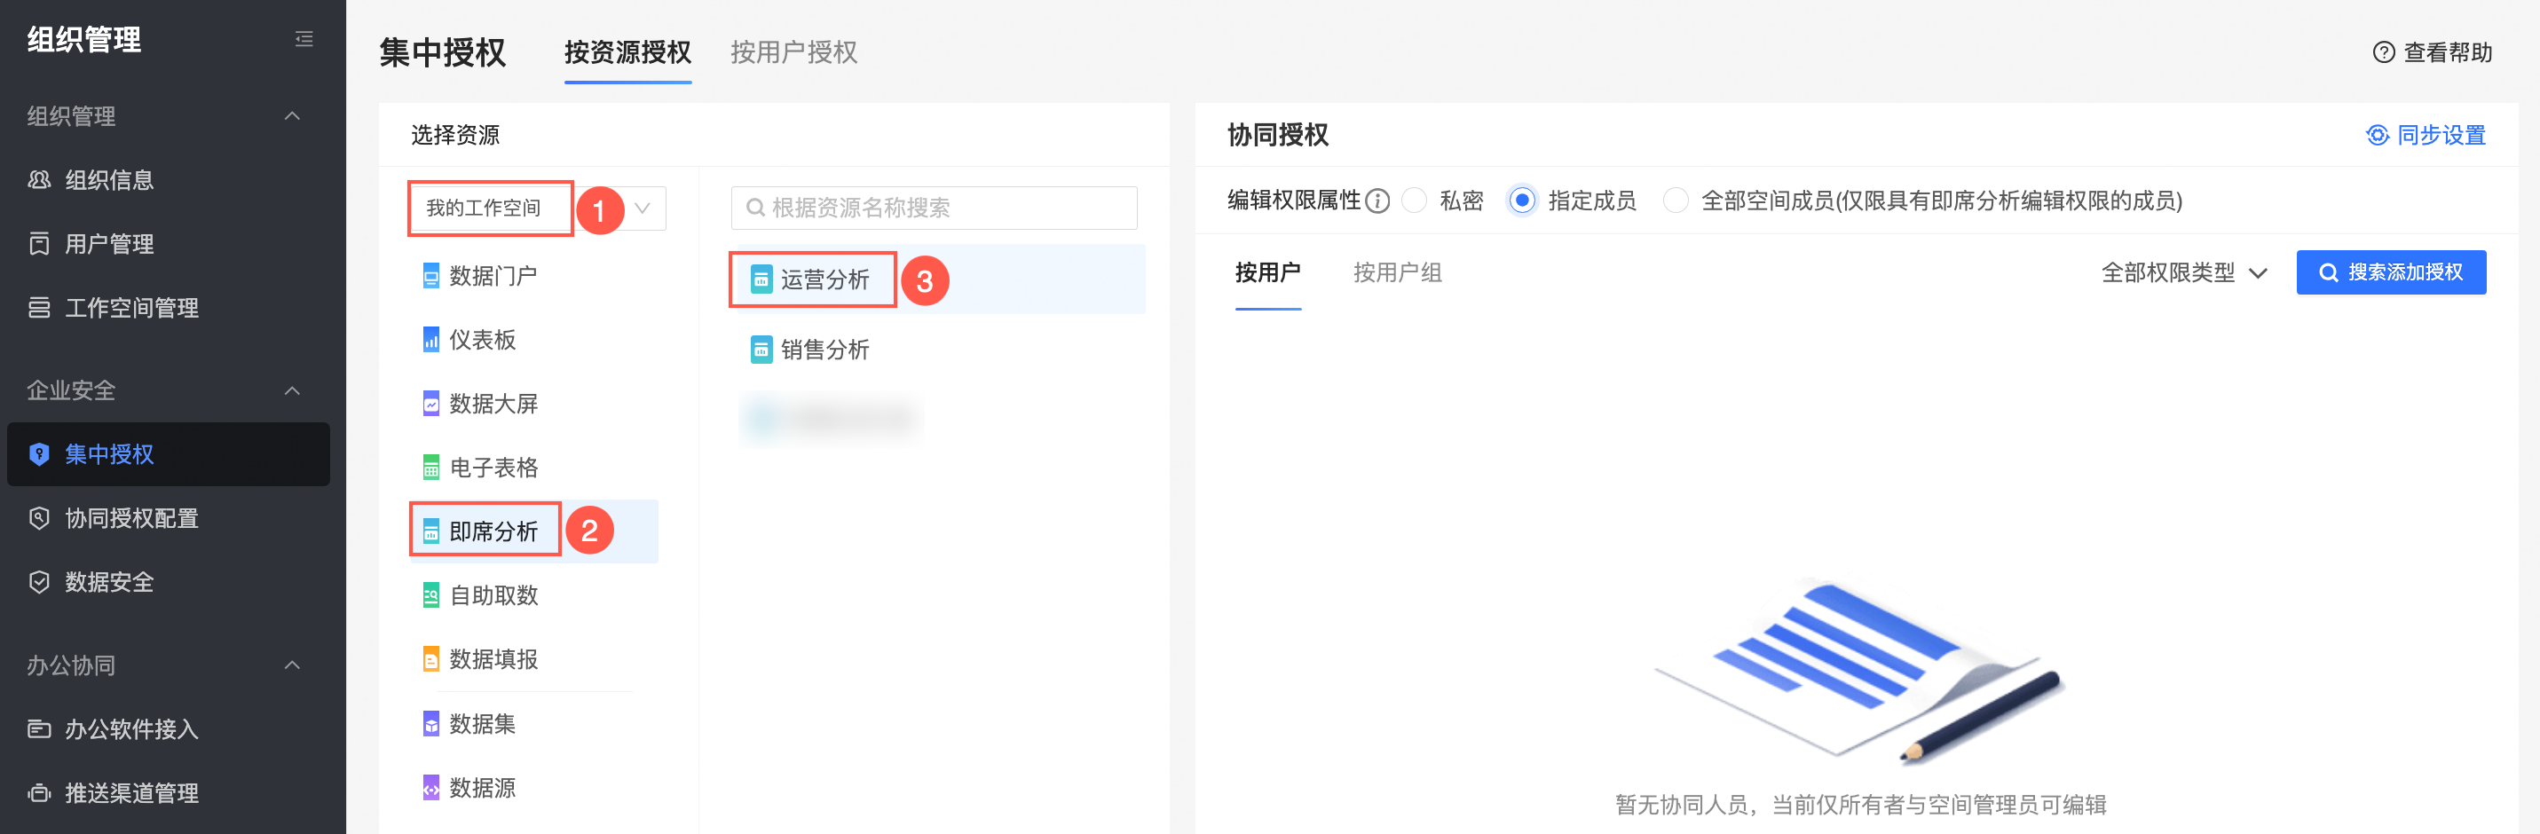Screen dimensions: 2540x834
Task: Click the 数据源 purple icon
Action: pos(431,789)
